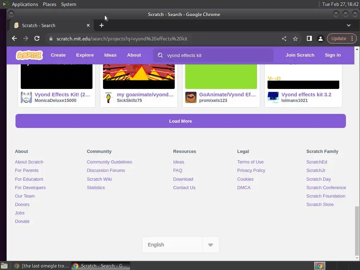Click the Community Guidelines link
The height and width of the screenshot is (270, 360).
coord(109,162)
